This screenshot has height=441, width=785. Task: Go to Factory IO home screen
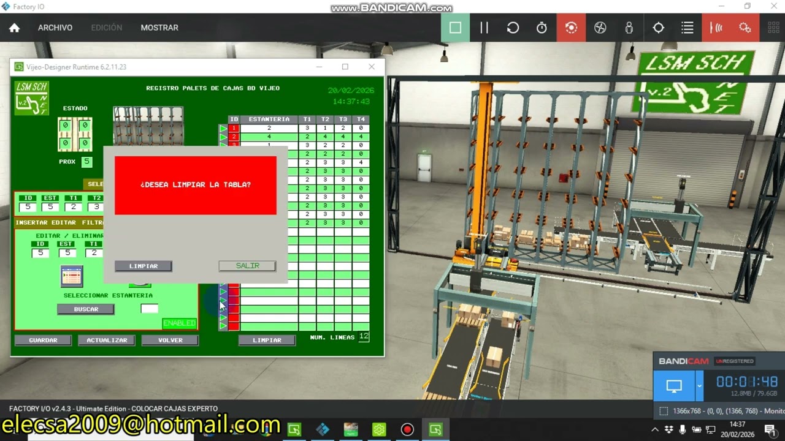pos(14,28)
